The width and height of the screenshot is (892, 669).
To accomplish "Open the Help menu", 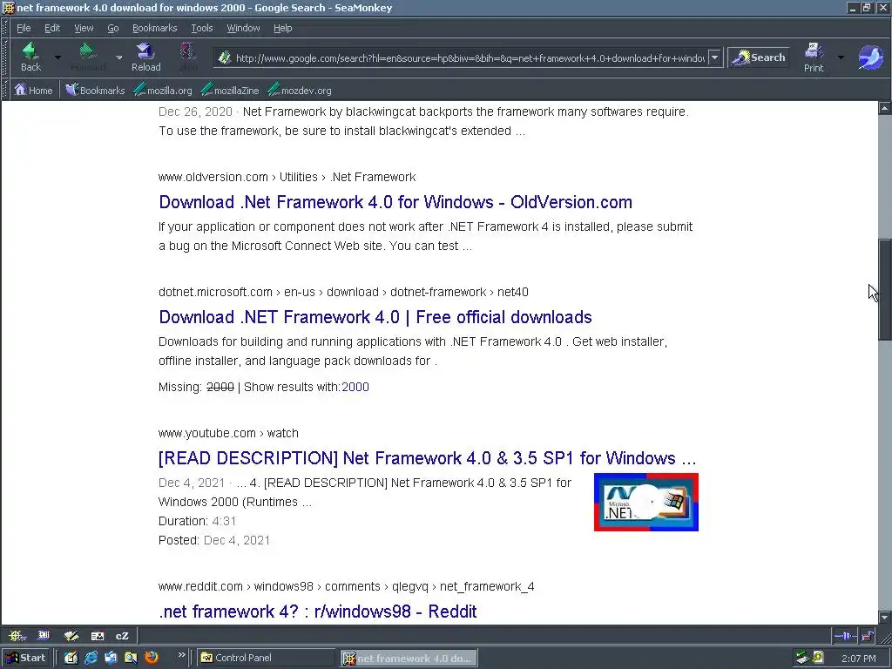I will (x=283, y=28).
